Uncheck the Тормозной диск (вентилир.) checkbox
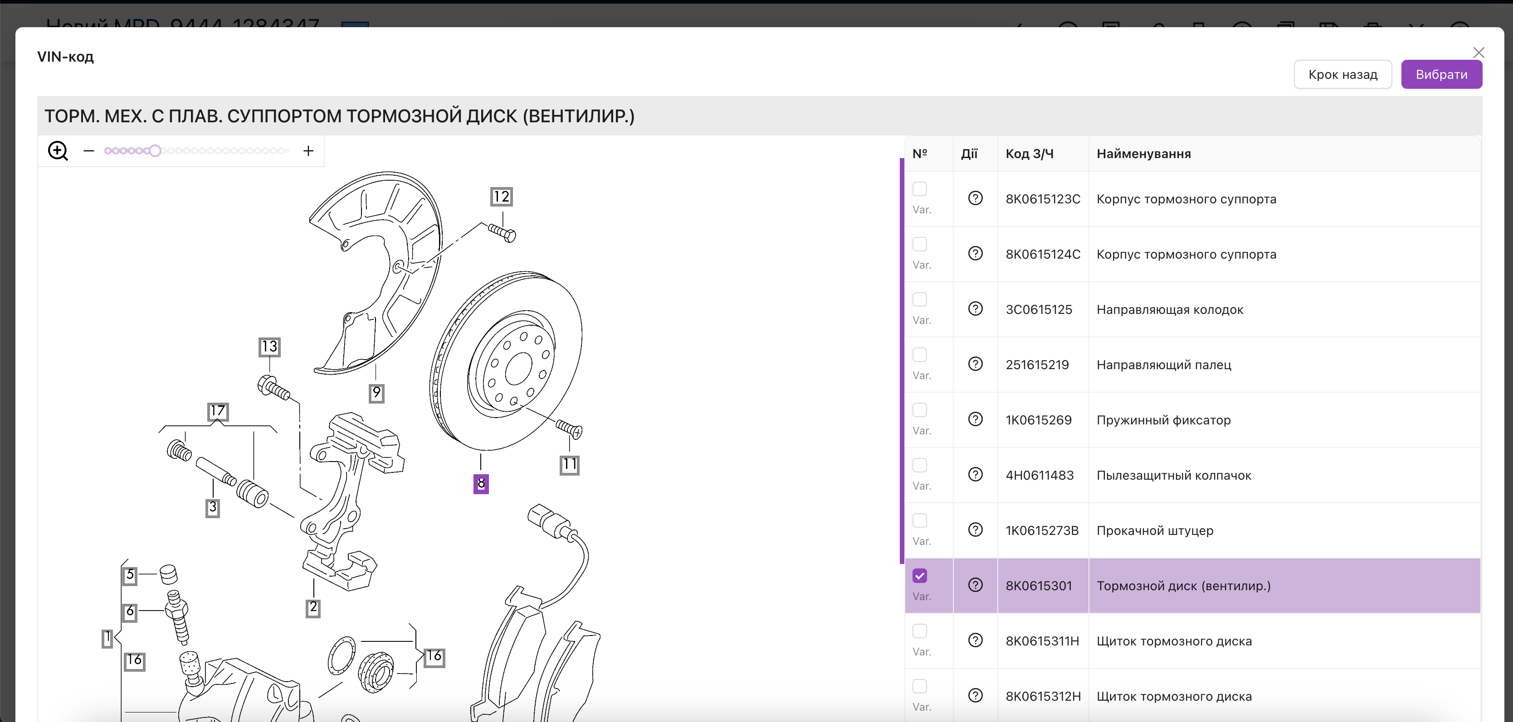The image size is (1513, 722). click(x=920, y=576)
